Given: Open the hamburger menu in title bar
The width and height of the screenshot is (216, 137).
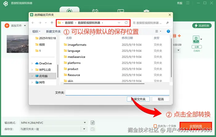Looking at the screenshot, I should point(188,3).
